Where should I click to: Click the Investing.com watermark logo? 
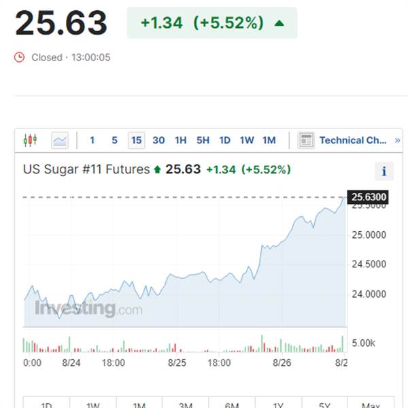point(88,309)
